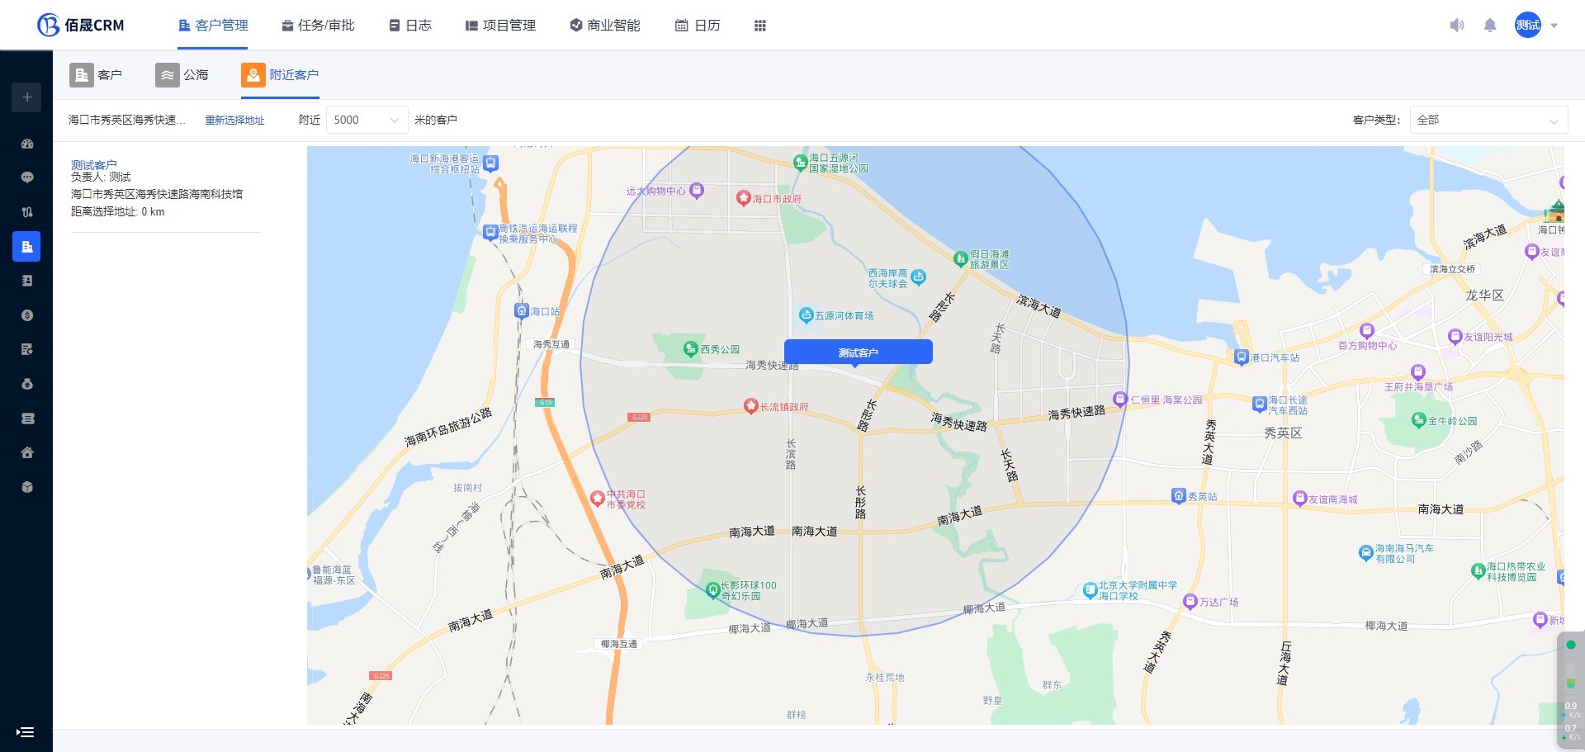Screen dimensions: 1585x752
Task: Click the 五源河体育场 stadium marker
Action: [807, 315]
